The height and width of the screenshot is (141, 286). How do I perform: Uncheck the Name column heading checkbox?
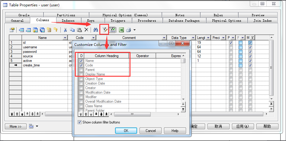(81, 61)
